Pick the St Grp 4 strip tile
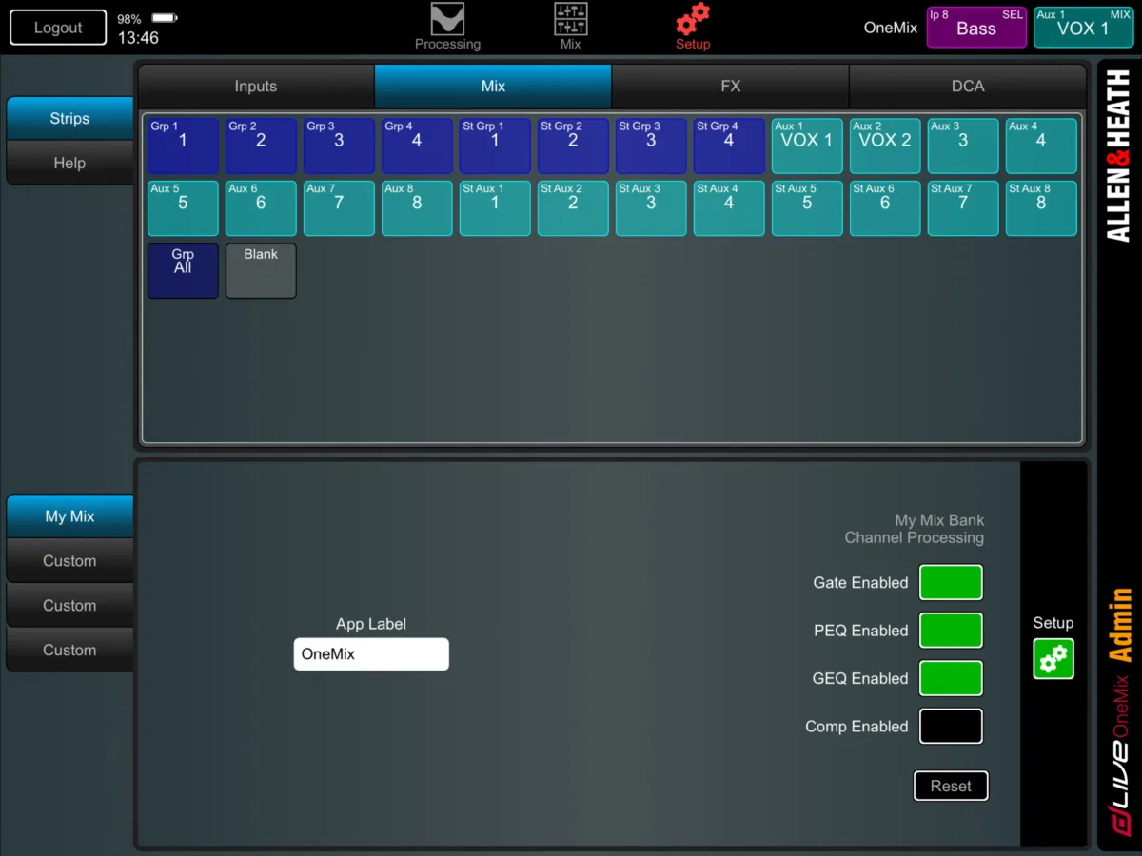Viewport: 1142px width, 856px height. pyautogui.click(x=729, y=146)
